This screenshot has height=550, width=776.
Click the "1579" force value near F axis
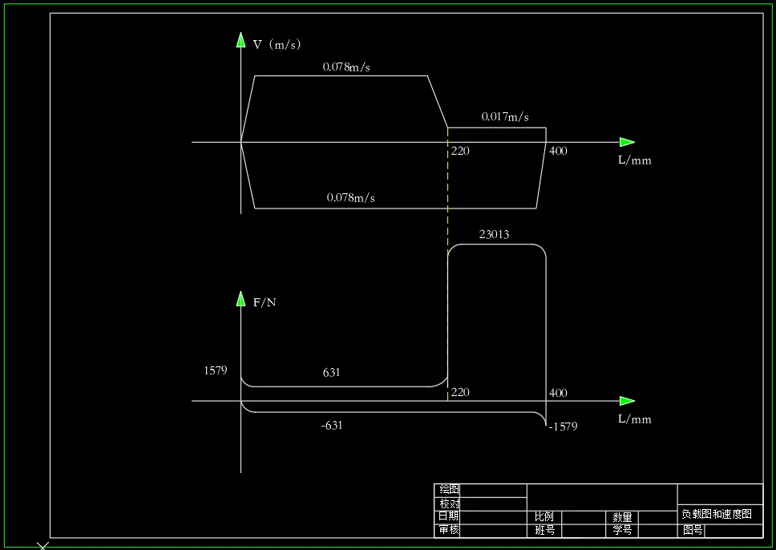point(216,370)
